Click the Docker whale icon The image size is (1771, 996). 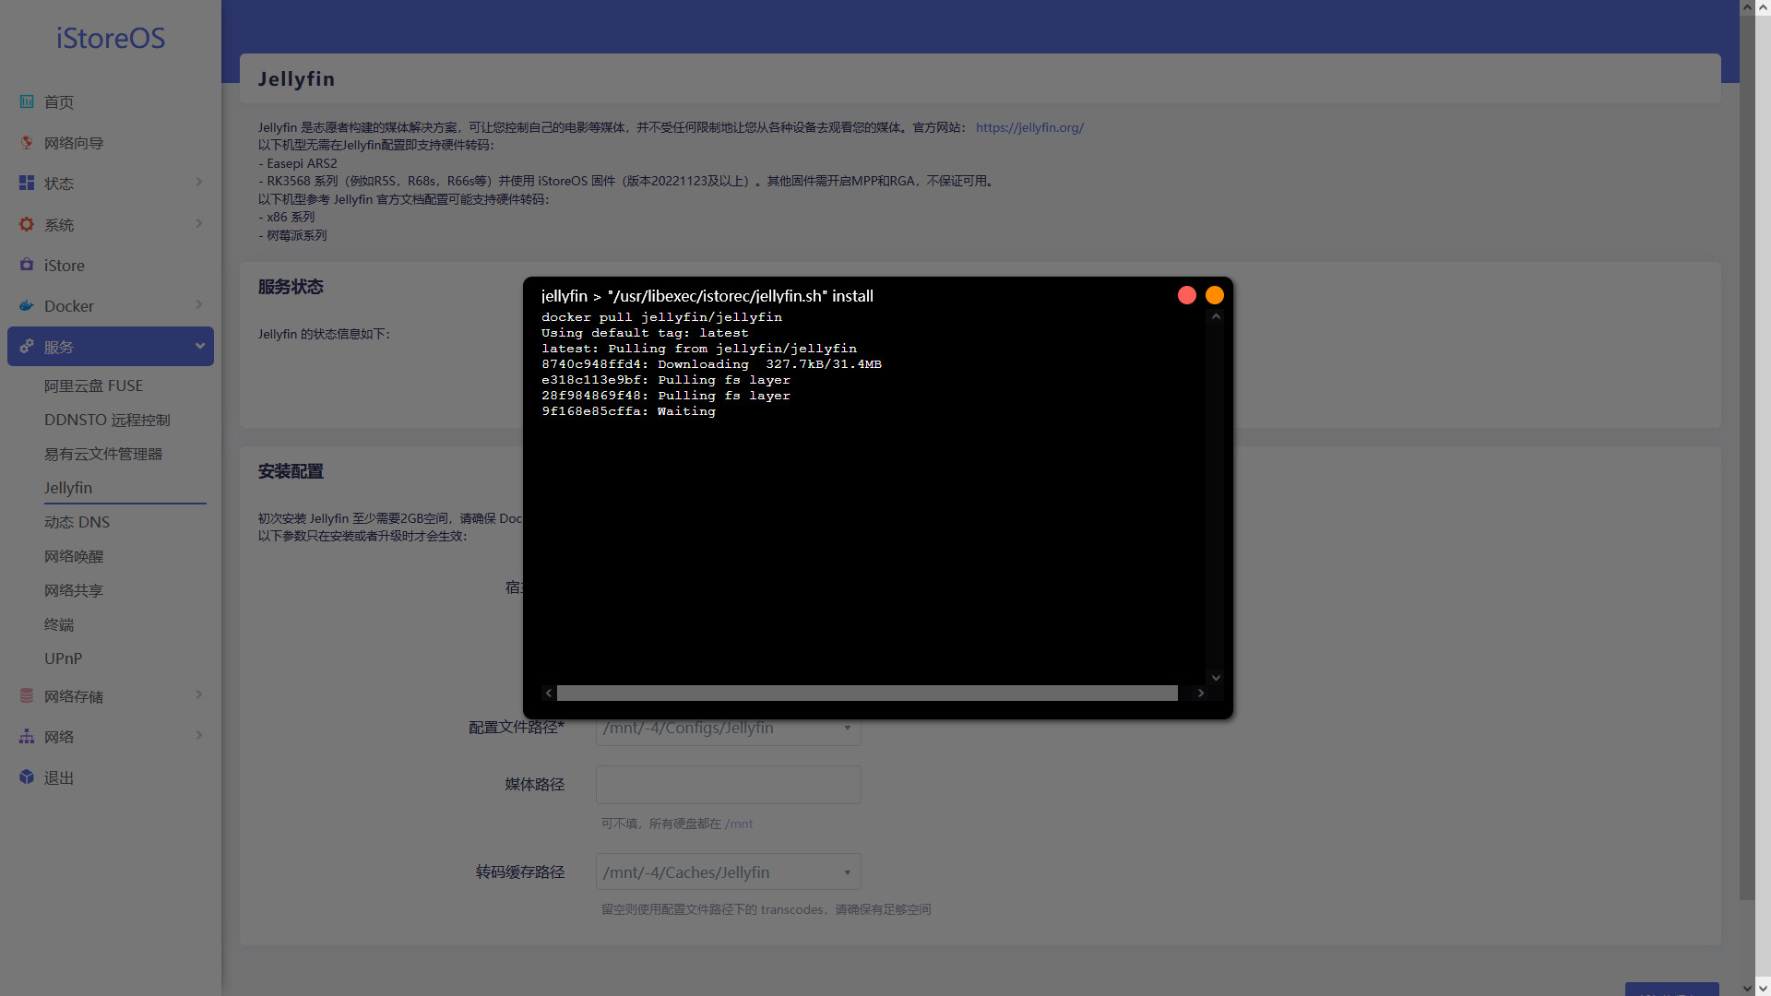[27, 305]
